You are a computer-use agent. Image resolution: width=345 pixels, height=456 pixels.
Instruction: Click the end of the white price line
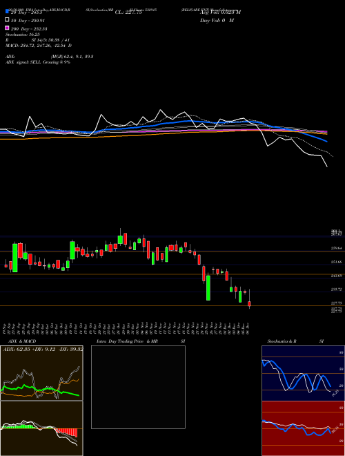pos(327,167)
